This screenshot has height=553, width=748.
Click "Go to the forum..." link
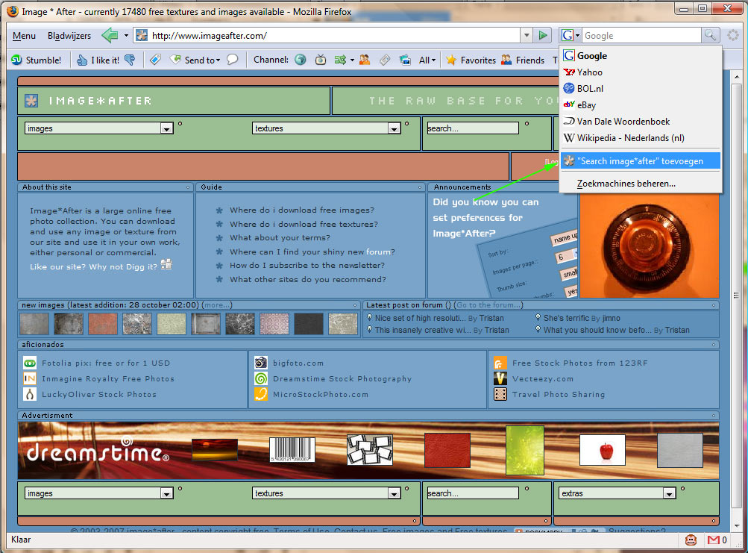point(489,304)
